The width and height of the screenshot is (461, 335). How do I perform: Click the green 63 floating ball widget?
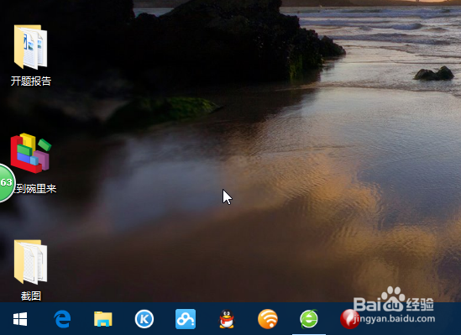coord(7,183)
